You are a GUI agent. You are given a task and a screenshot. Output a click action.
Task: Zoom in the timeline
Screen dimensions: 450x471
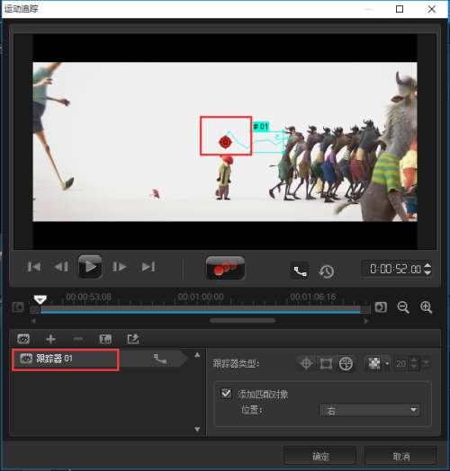427,307
